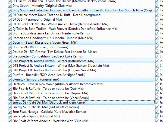The image size is (163, 122).
Task: Click icon for Café Del Mar (Out of Office Remix)
Action: 10,107
